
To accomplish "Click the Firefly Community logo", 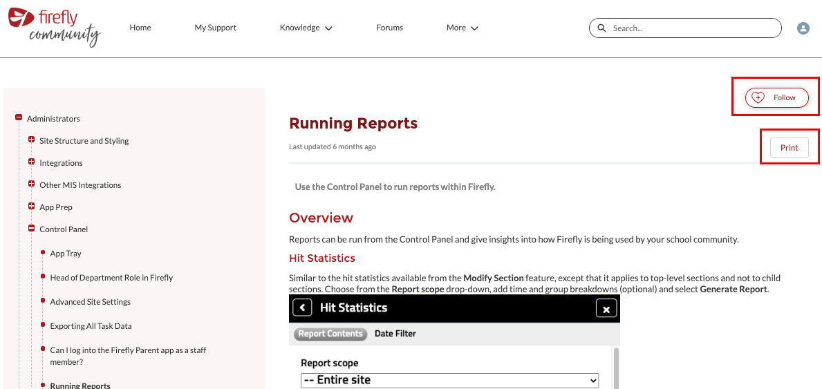I will pyautogui.click(x=55, y=28).
